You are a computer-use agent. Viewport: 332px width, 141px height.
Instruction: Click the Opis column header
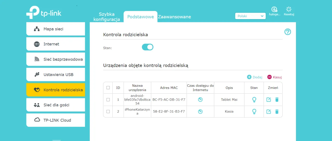[x=229, y=88]
